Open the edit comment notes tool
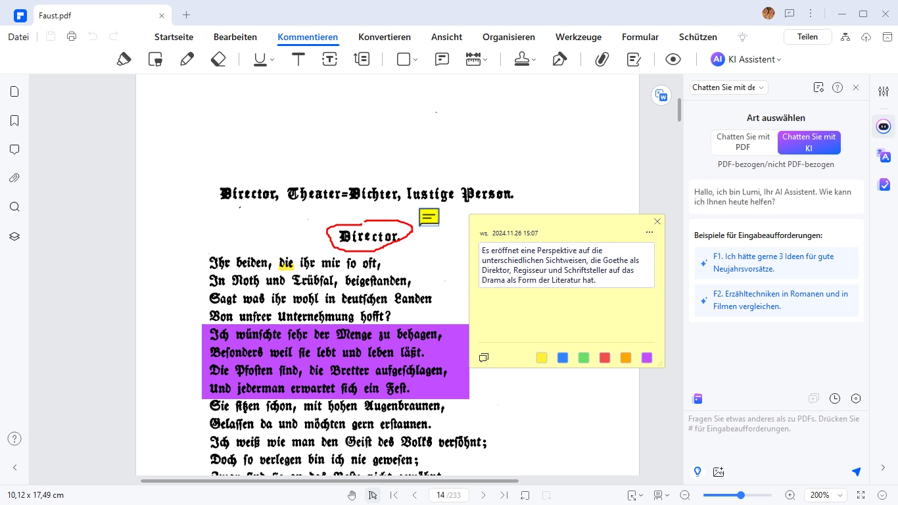This screenshot has height=505, width=898. pyautogui.click(x=634, y=59)
